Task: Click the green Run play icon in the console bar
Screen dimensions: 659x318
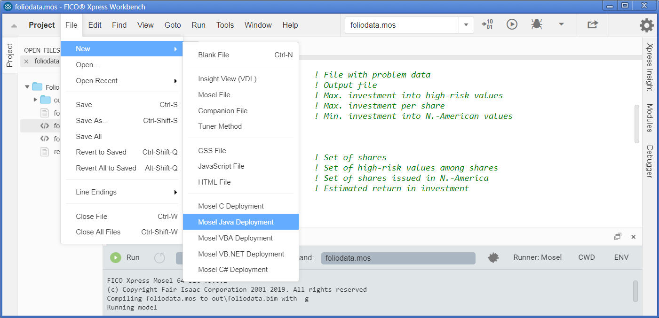Action: [x=116, y=257]
